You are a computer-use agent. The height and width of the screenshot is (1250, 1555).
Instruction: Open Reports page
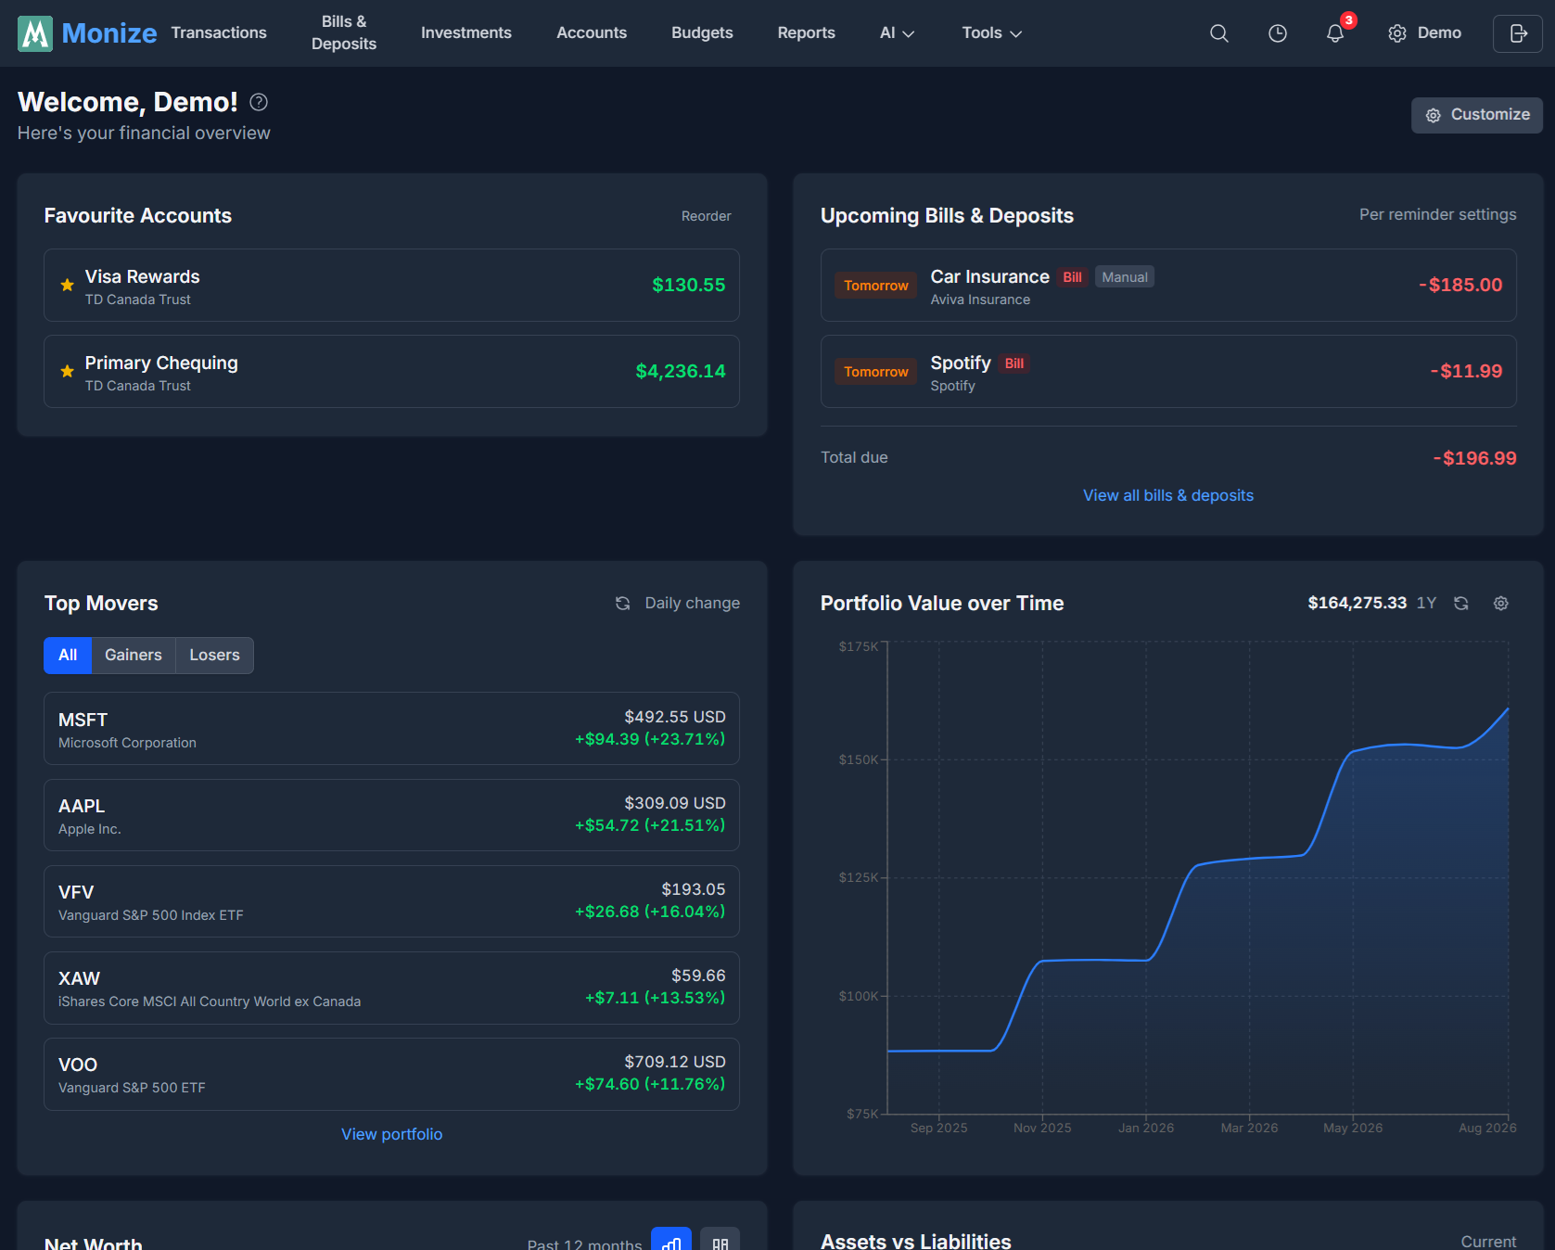tap(807, 33)
